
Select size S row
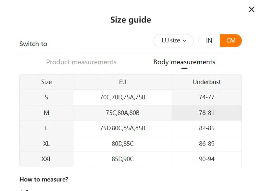click(46, 97)
